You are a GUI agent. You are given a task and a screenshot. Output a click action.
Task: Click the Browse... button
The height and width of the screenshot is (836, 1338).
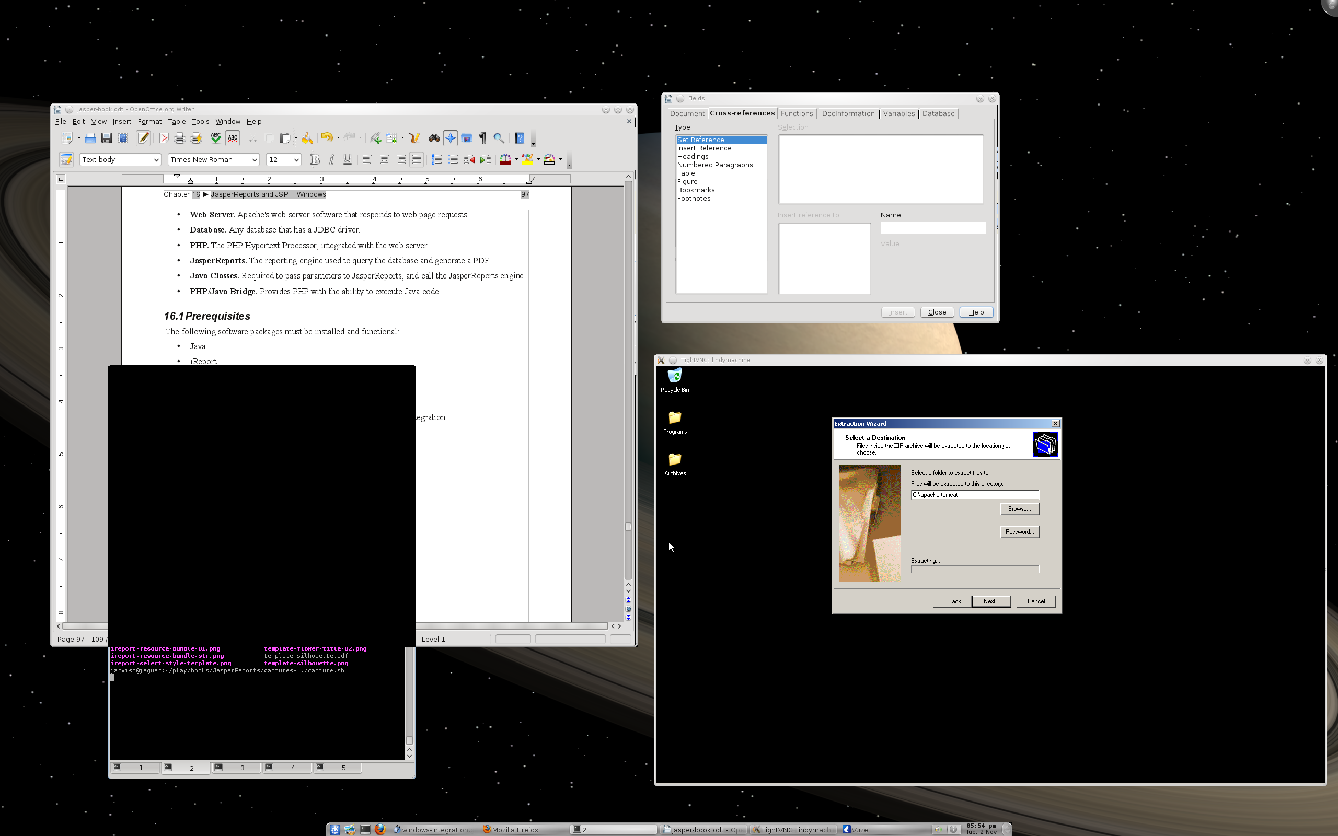pyautogui.click(x=1019, y=509)
